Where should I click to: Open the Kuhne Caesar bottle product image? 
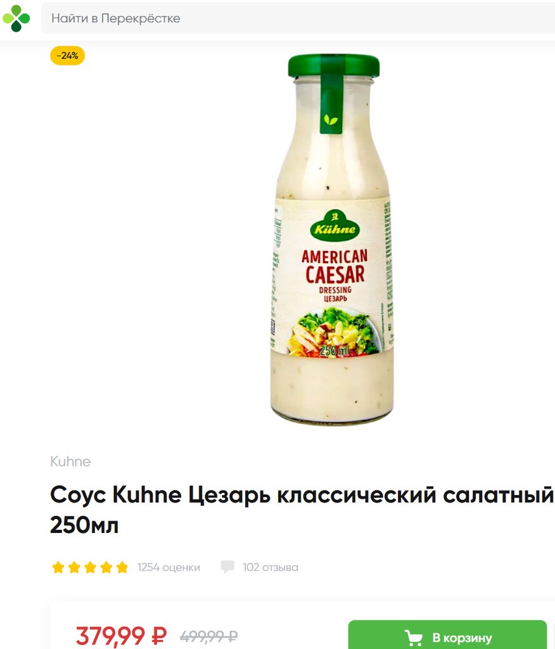coord(333,239)
